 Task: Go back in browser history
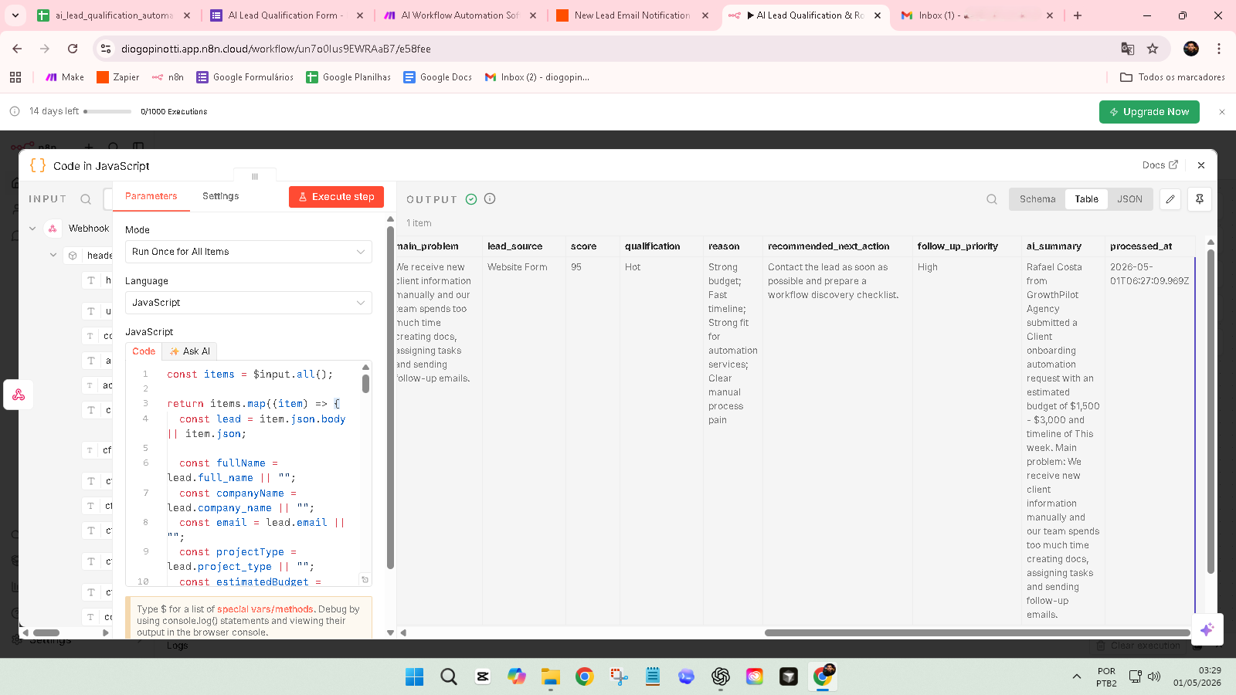coord(17,49)
